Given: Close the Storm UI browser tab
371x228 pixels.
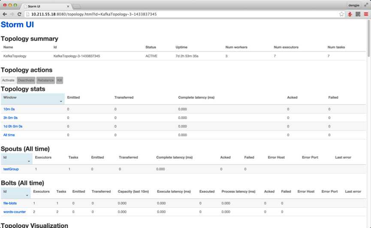Looking at the screenshot, I should (68, 6).
